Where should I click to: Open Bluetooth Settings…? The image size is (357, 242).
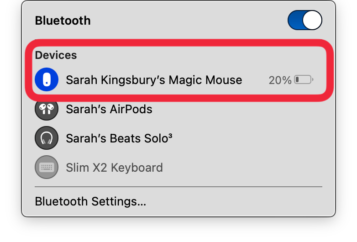90,201
